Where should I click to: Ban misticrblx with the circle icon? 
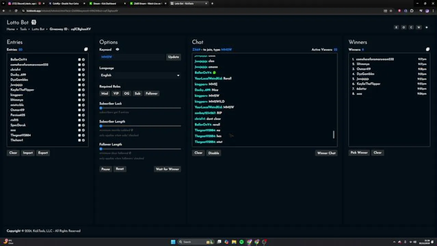tap(83, 105)
